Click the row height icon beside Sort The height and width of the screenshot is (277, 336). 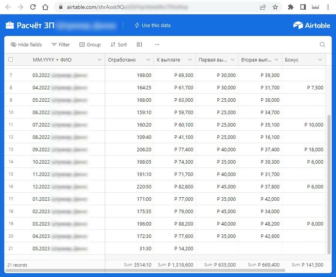coord(139,44)
